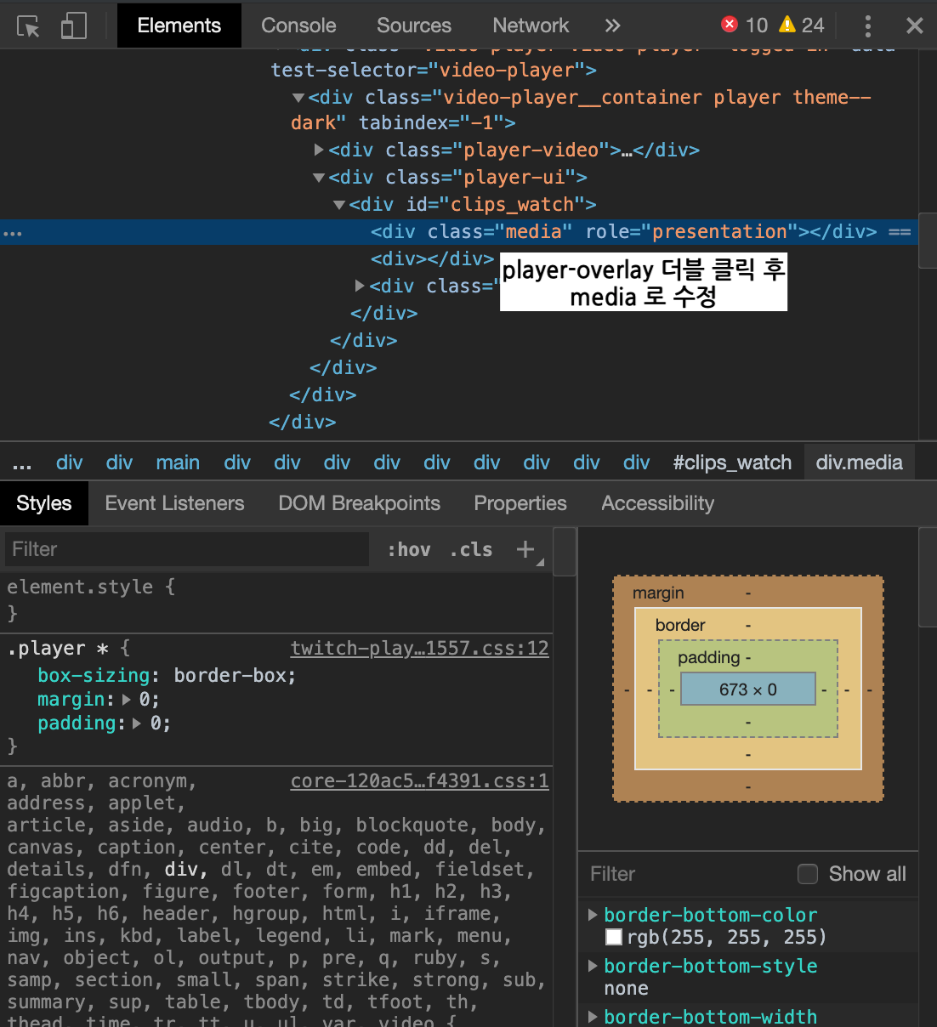Click the box model padding label
The image size is (937, 1027).
point(708,657)
